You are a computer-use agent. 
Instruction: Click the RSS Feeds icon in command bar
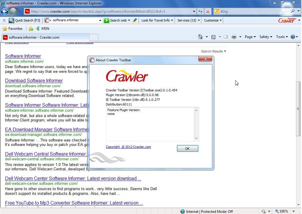[x=213, y=37]
